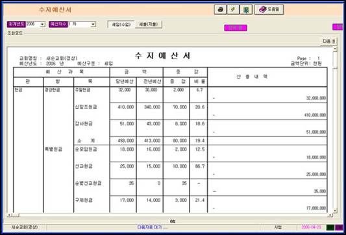
Task: Open the budget round '1 차' dropdown
Action: [x=93, y=24]
